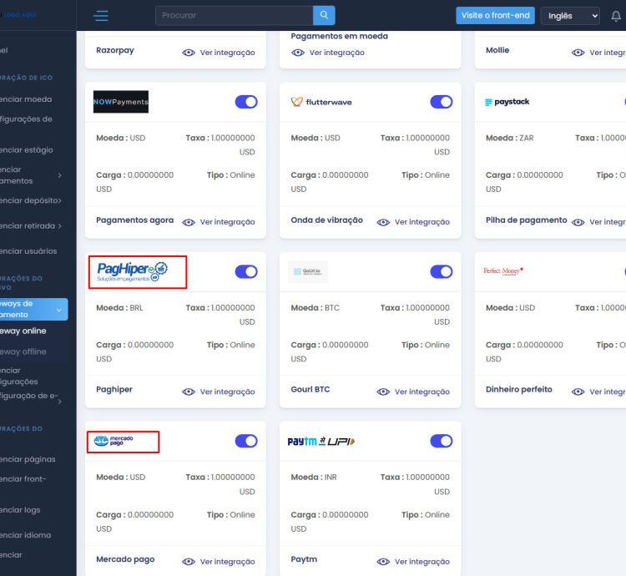626x576 pixels.
Task: Toggle the Paytm gateway switch
Action: (x=442, y=441)
